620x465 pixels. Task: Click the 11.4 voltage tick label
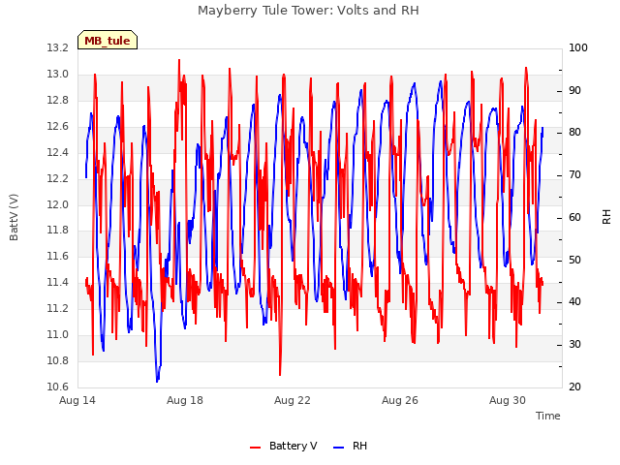(58, 282)
